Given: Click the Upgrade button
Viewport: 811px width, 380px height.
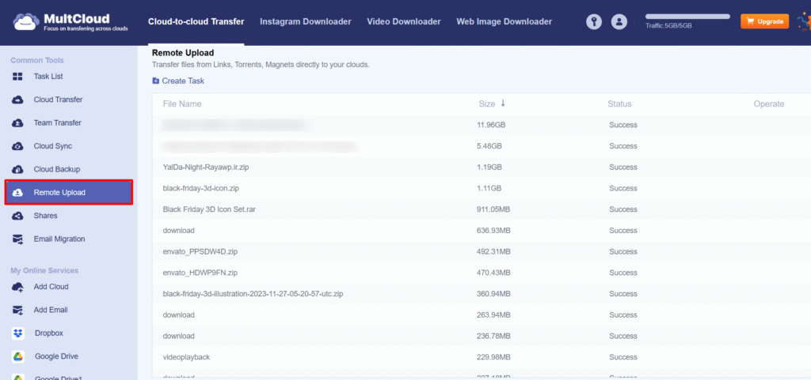Looking at the screenshot, I should point(764,21).
